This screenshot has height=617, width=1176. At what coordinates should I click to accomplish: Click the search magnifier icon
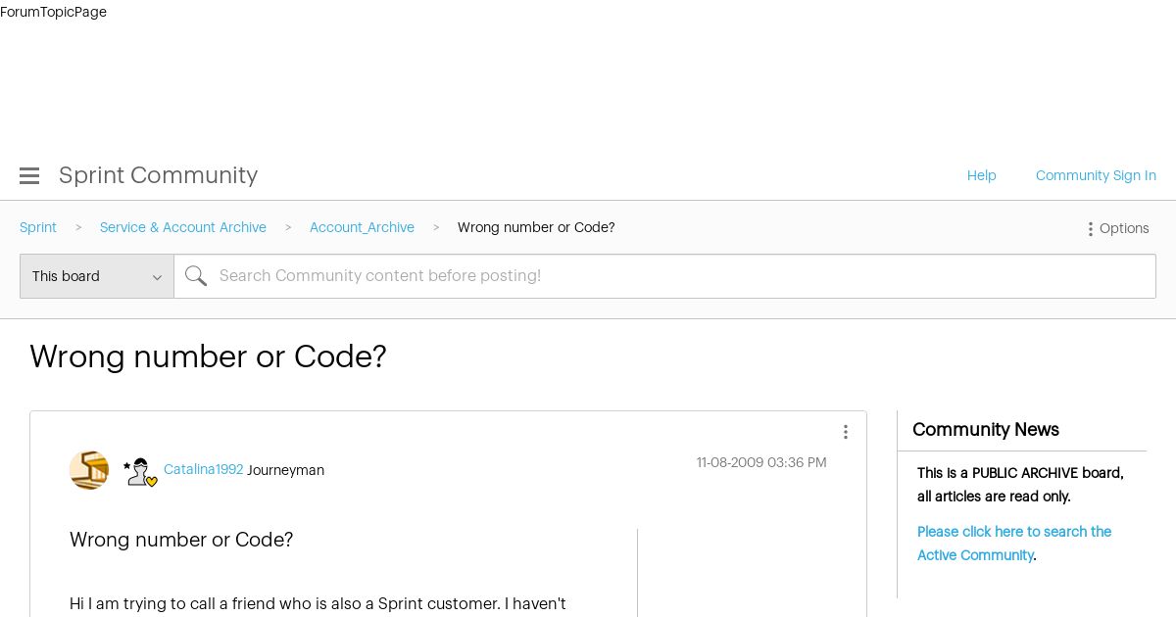point(196,276)
